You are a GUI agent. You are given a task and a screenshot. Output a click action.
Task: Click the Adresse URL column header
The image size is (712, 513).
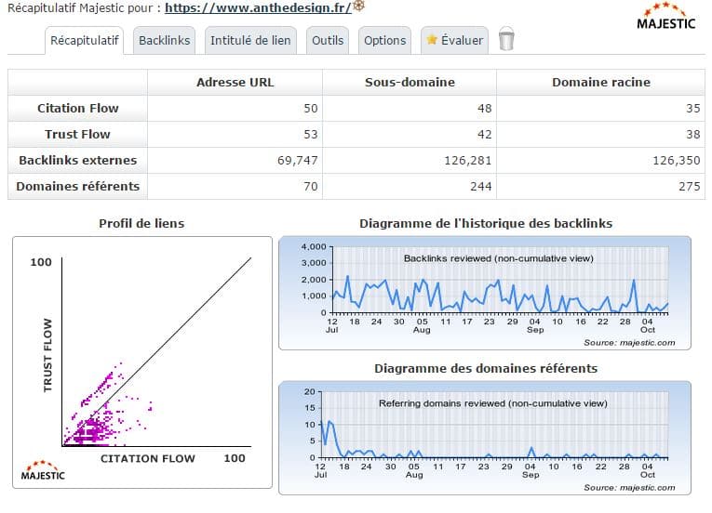coord(235,82)
